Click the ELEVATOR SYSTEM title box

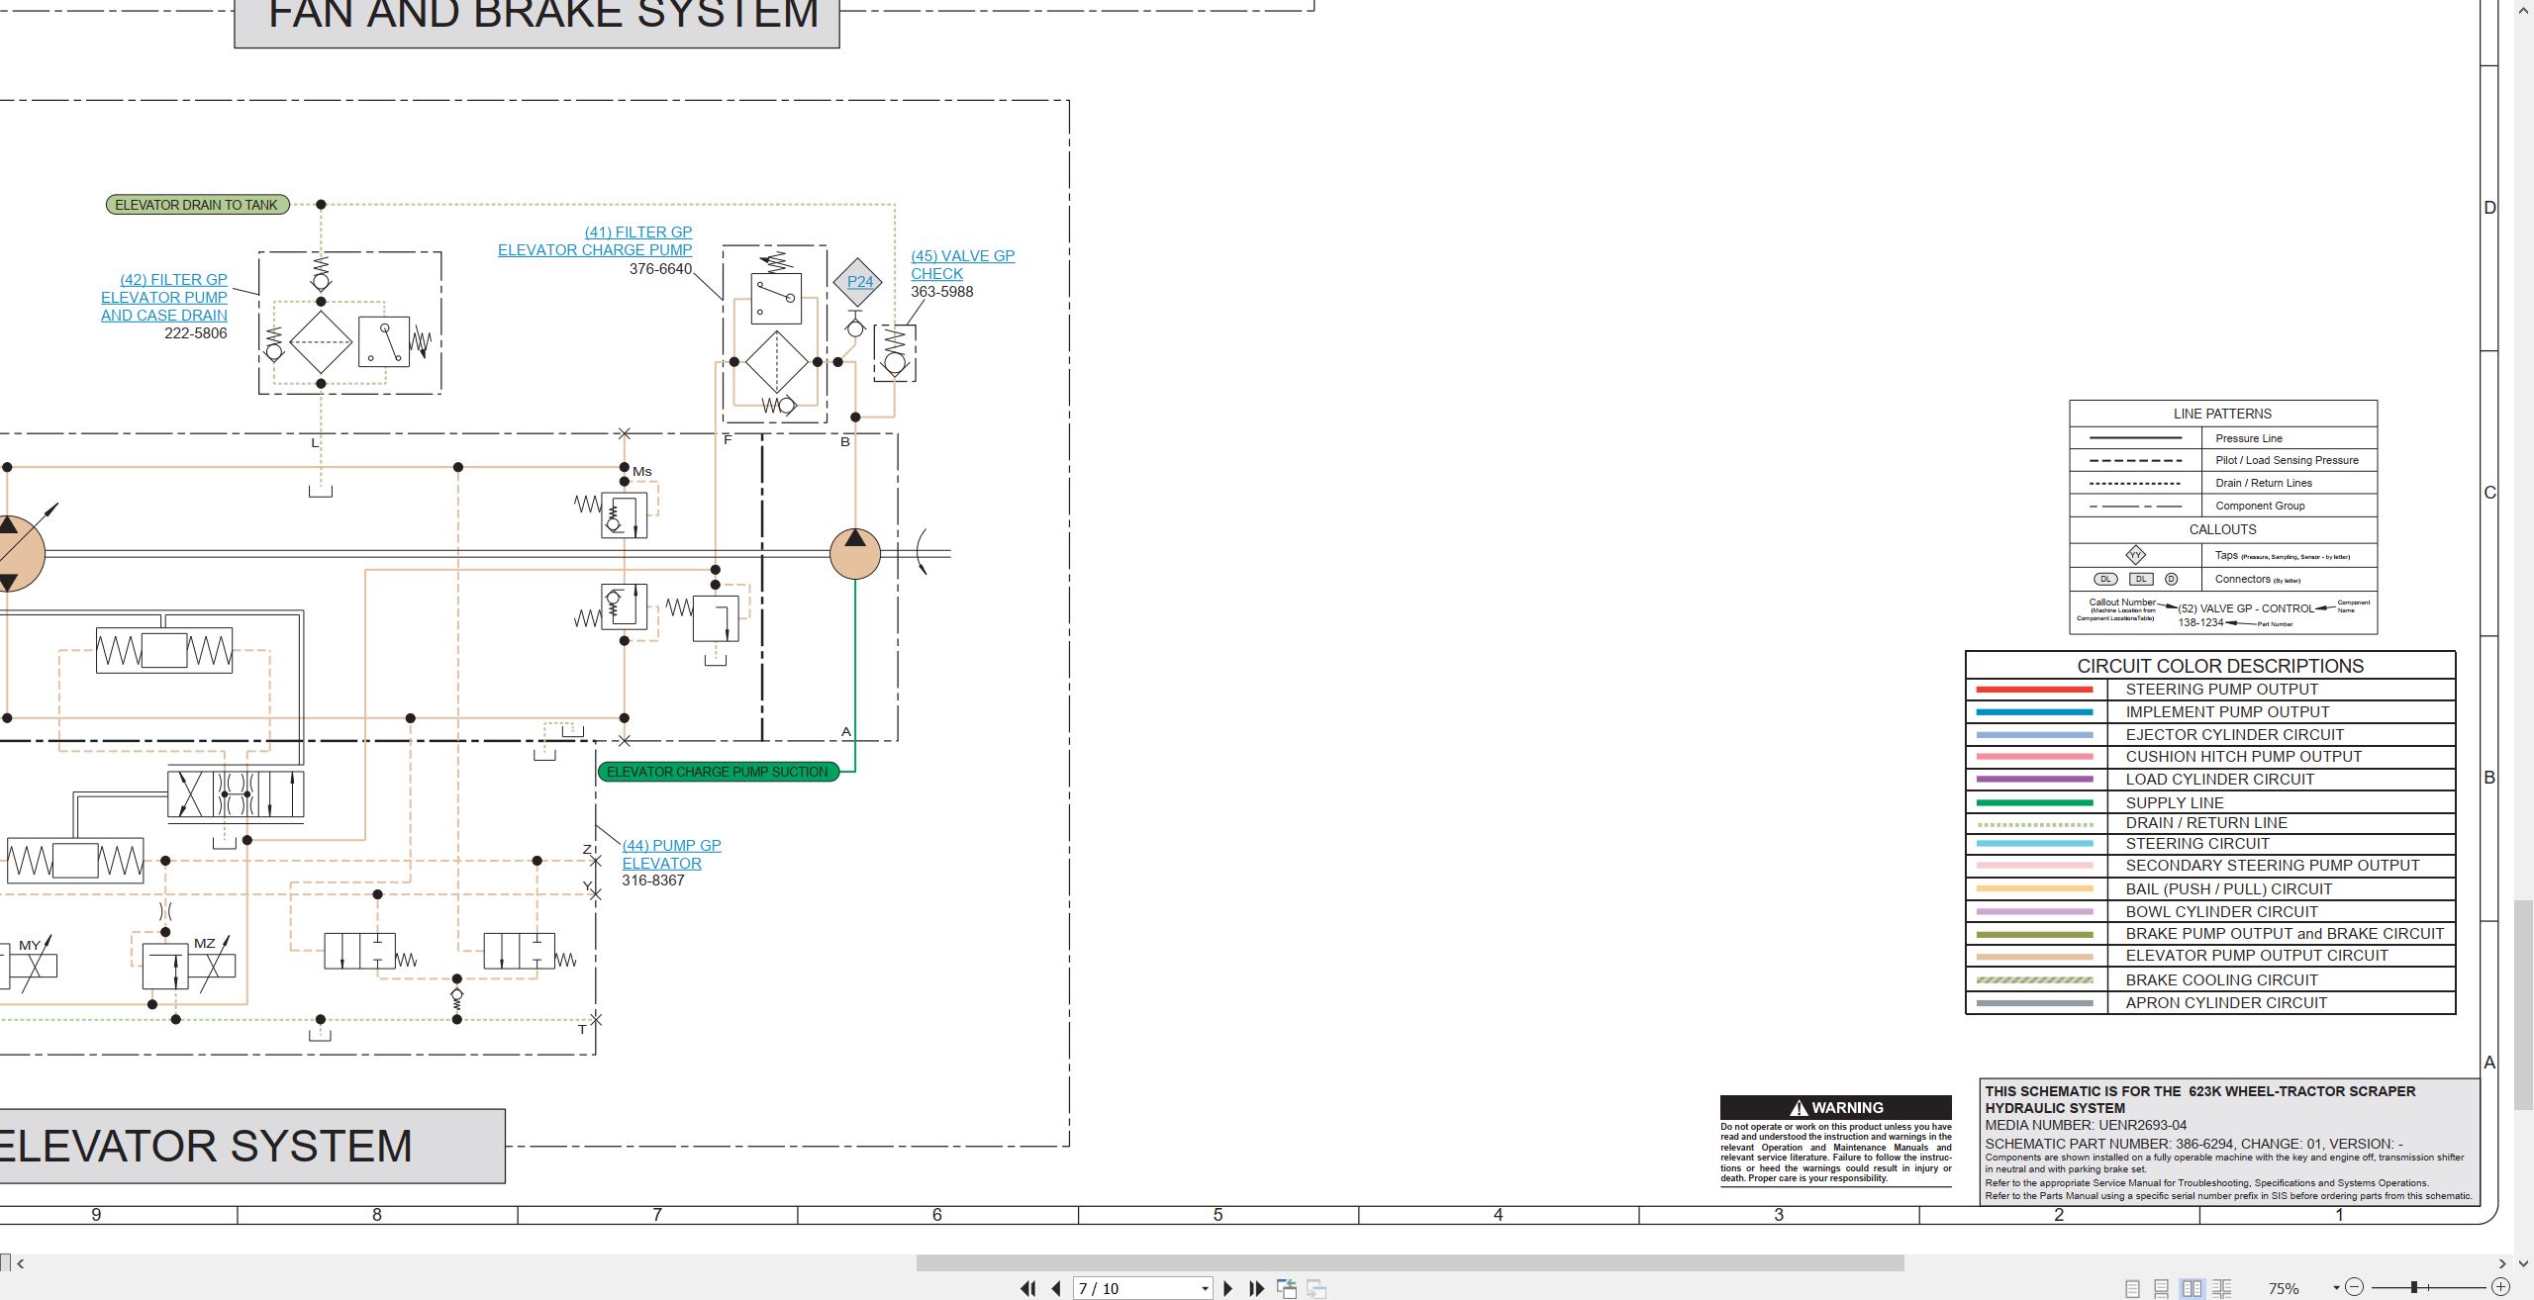252,1146
